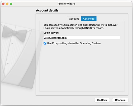
Task: Click the Login server input field
Action: click(82, 38)
